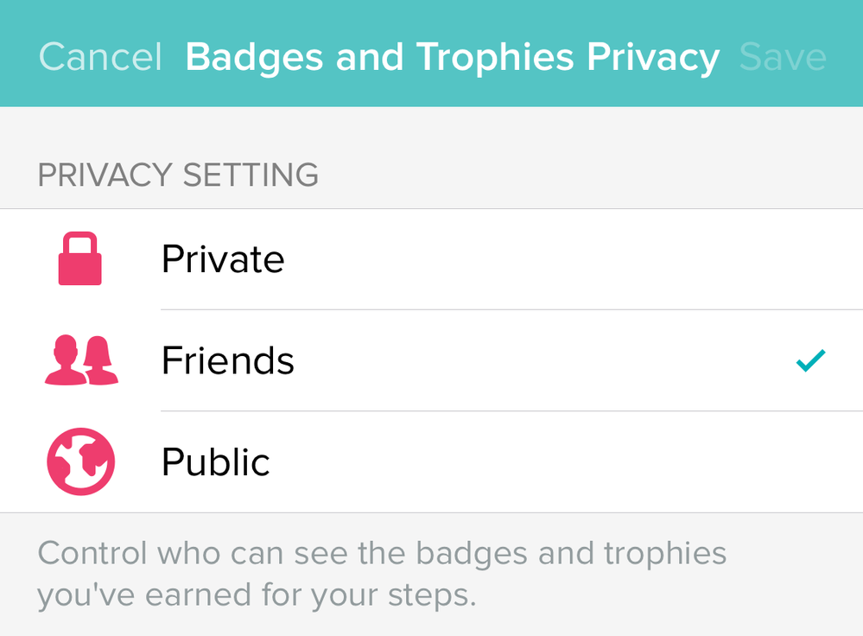Click the Badges and Trophies Privacy title
Viewport: 863px width, 636px height.
(x=452, y=57)
